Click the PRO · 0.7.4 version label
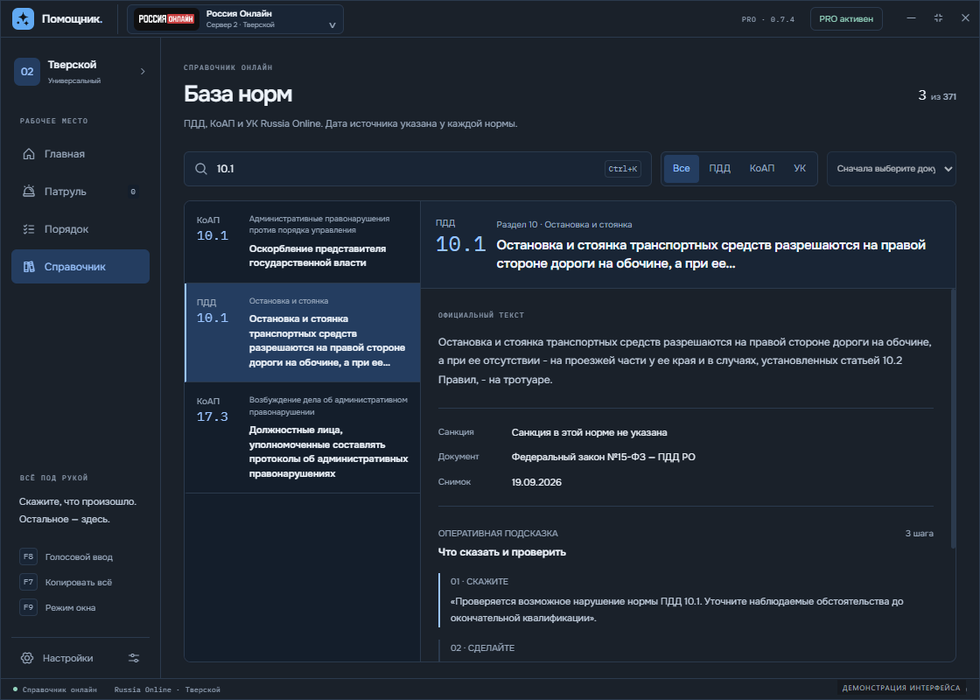The height and width of the screenshot is (700, 980). coord(768,19)
